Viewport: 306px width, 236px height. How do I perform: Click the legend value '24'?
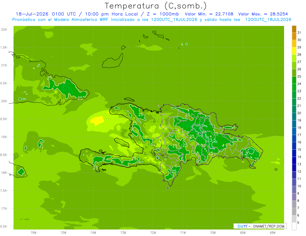pos(299,84)
